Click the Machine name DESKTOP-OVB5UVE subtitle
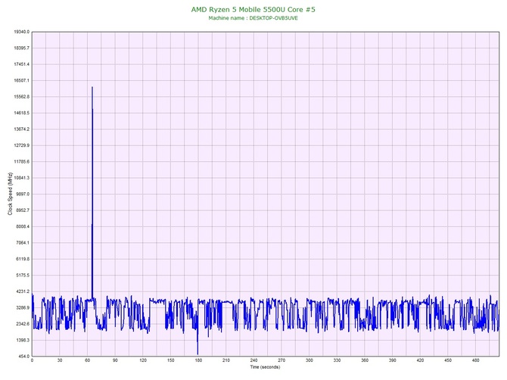This screenshot has width=507, height=380. (x=253, y=18)
